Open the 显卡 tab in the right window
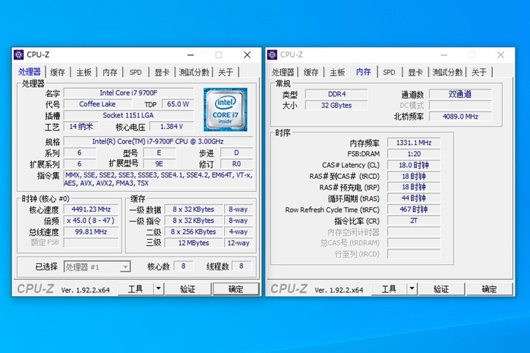This screenshot has height=353, width=530. pos(415,72)
